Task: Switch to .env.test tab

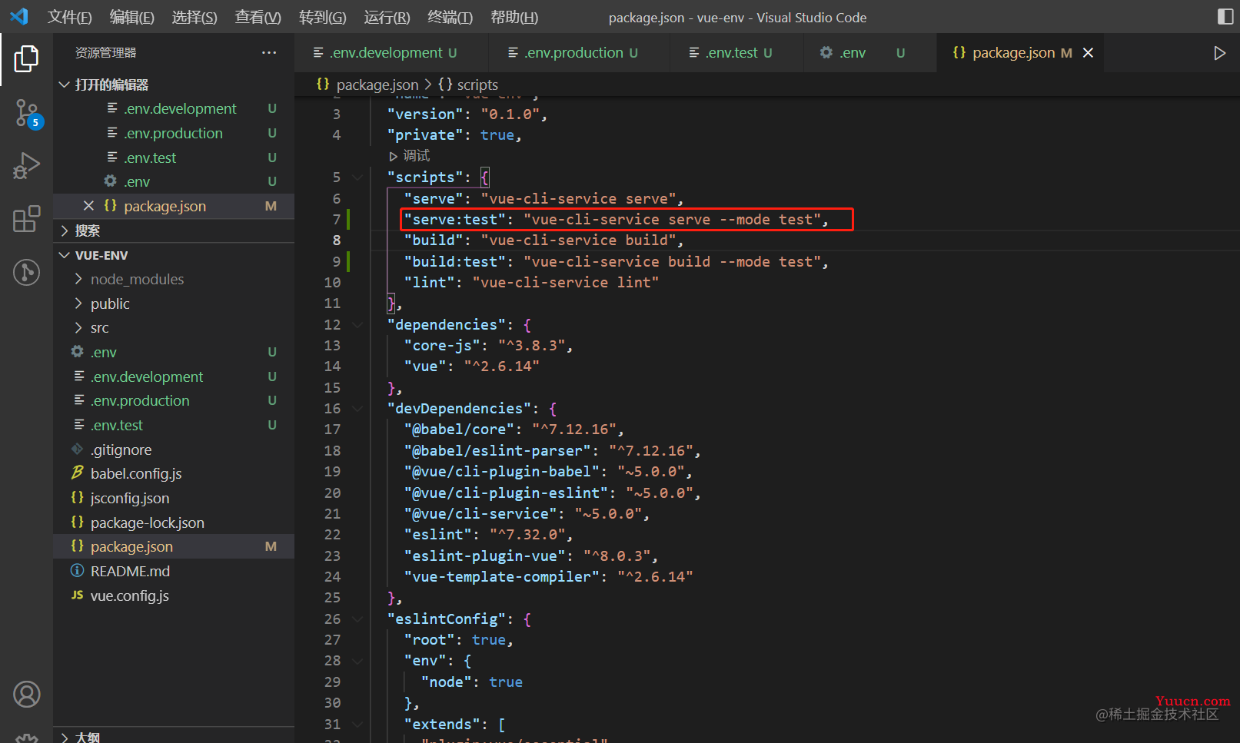Action: point(736,52)
